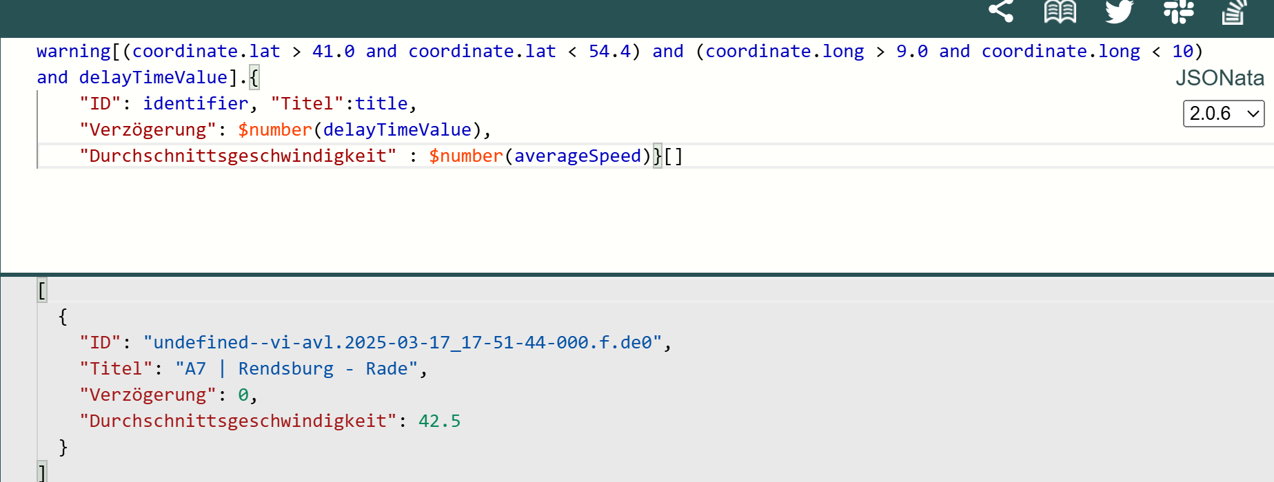The image size is (1274, 482).
Task: Click the closing brace of result object
Action: (63, 448)
